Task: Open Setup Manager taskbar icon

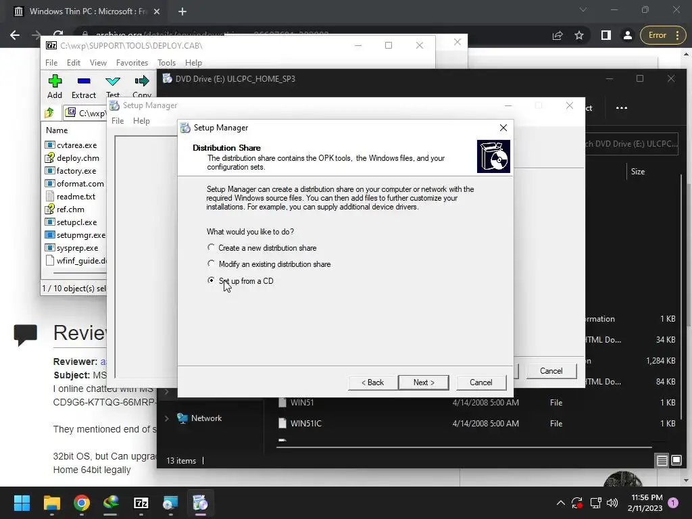Action: [200, 503]
